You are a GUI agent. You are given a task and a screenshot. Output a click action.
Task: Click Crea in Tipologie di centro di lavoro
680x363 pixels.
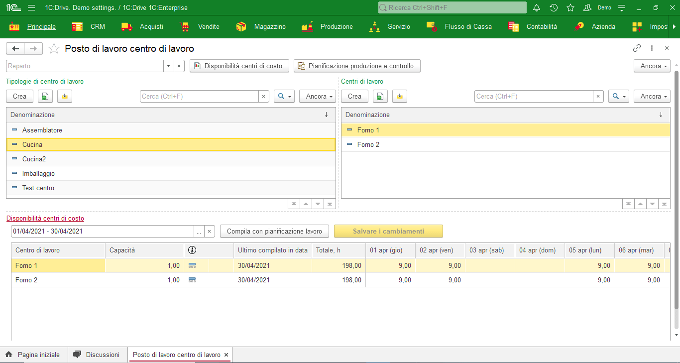point(20,97)
